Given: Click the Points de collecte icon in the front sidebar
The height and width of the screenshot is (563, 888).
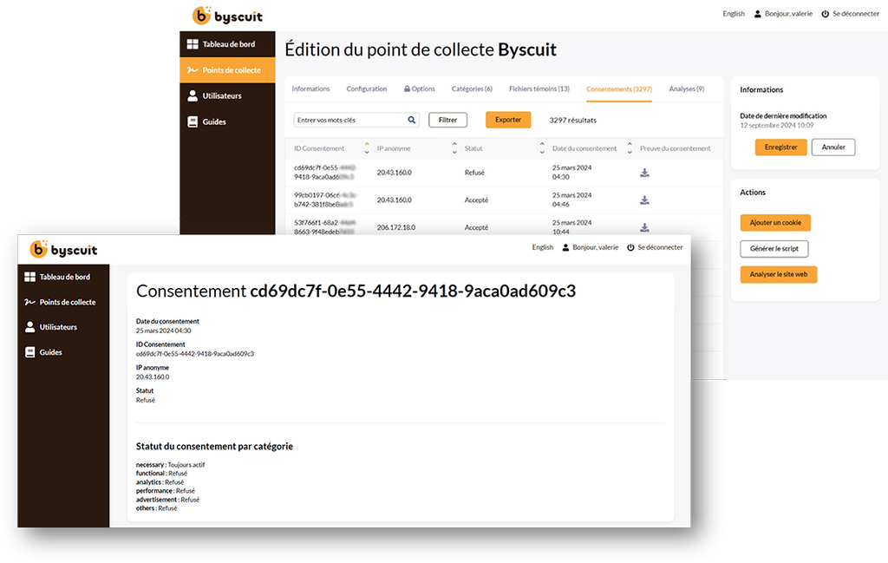Looking at the screenshot, I should [30, 302].
